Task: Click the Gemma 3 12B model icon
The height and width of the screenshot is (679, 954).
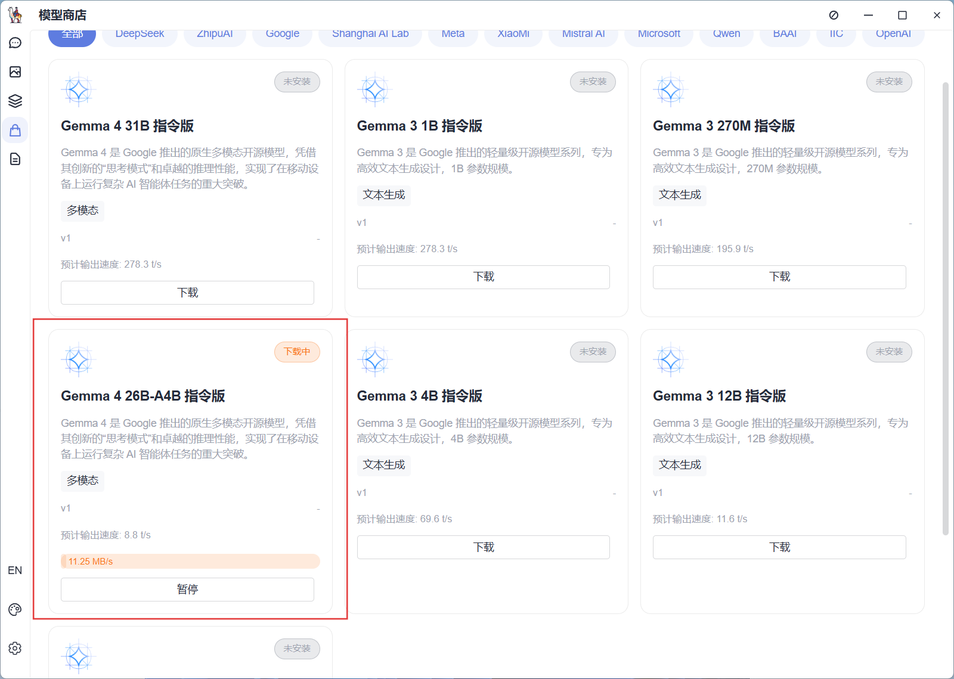Action: [670, 360]
